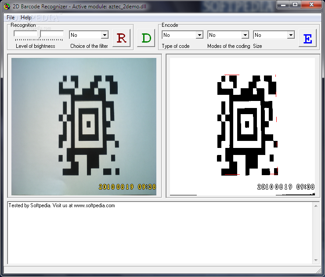Click the output text scrollbar up arrow
325x277 pixels.
[x=316, y=206]
